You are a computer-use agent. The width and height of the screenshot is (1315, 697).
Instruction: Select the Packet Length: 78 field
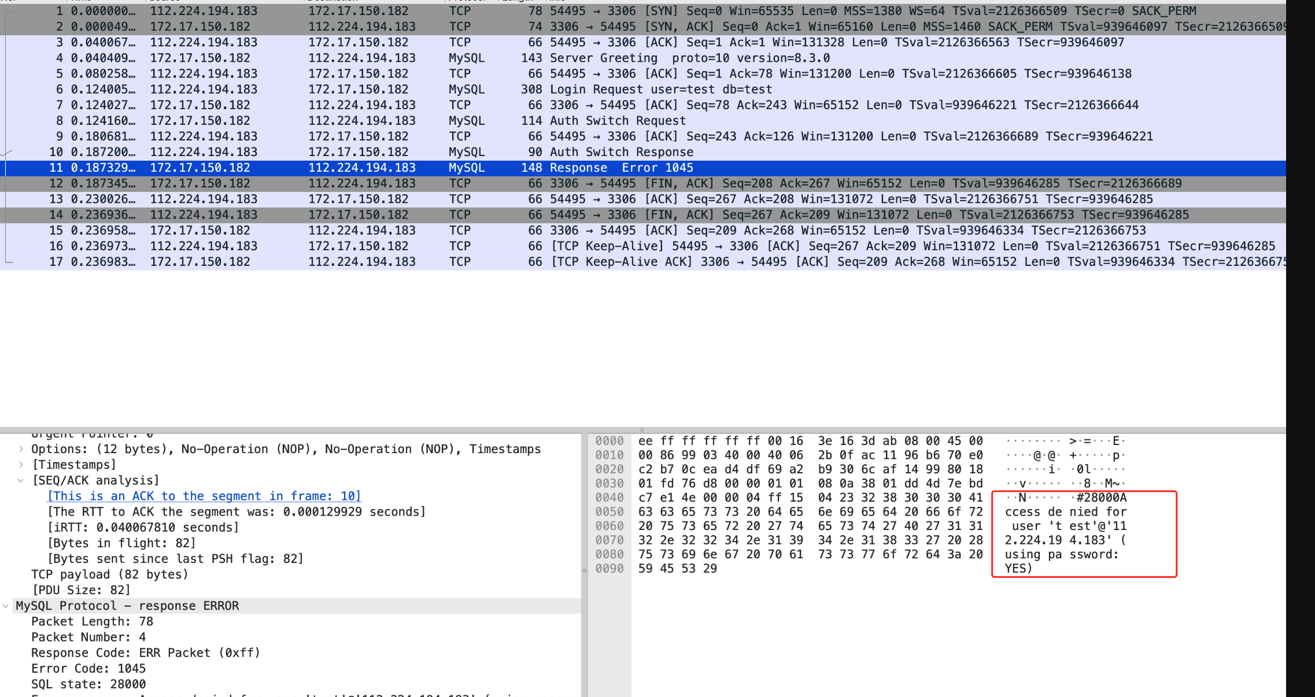point(93,621)
